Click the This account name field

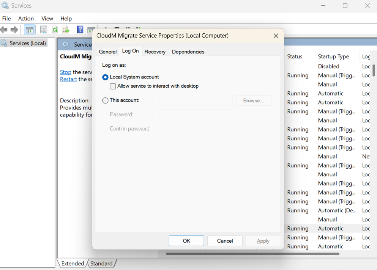[x=196, y=100]
